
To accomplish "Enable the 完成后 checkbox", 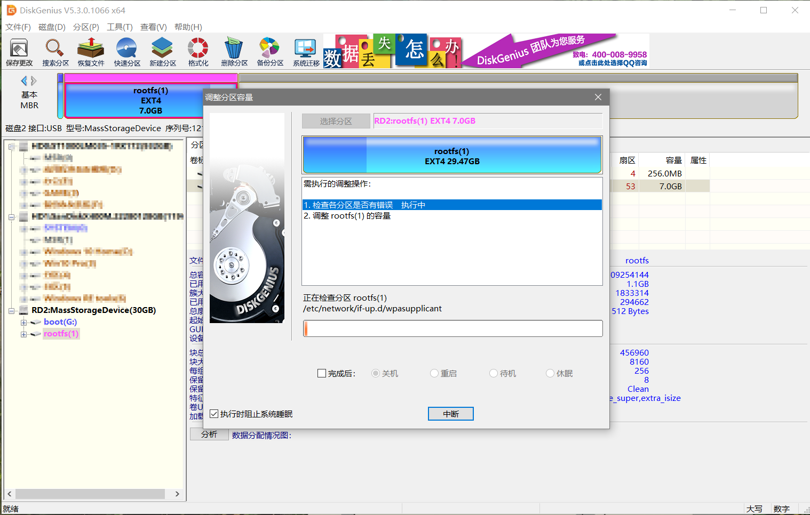I will (x=322, y=374).
